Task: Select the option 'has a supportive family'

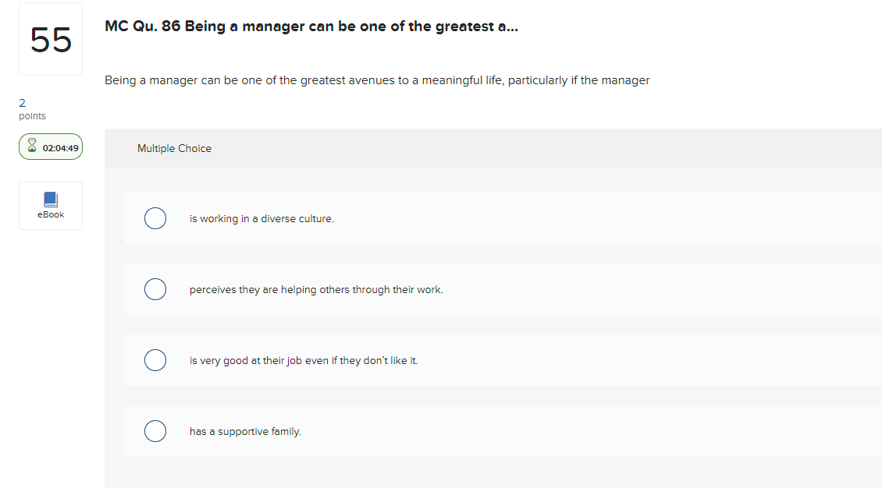Action: coord(155,431)
